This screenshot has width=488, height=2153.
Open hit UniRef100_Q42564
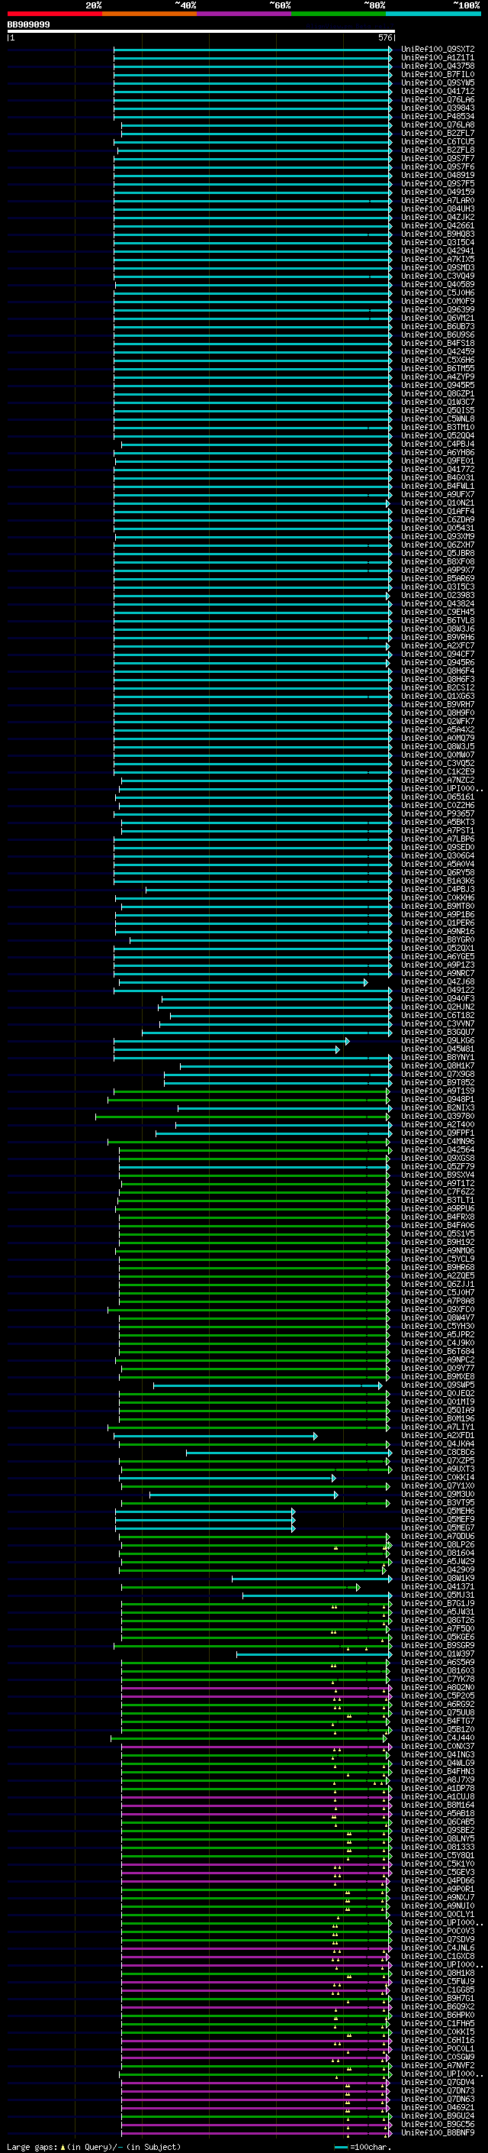point(438,1149)
